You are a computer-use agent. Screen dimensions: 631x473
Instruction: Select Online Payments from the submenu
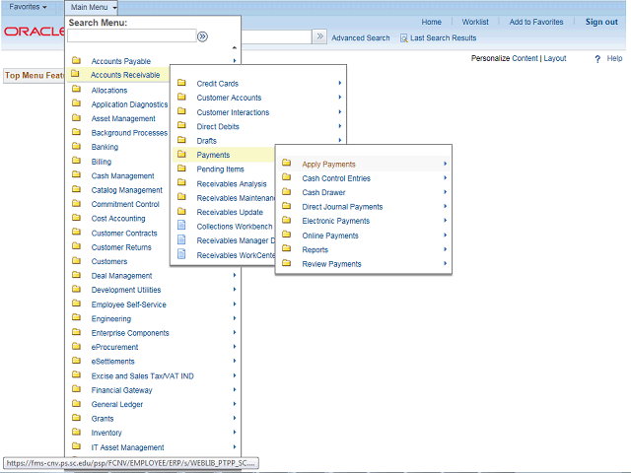[x=330, y=236]
